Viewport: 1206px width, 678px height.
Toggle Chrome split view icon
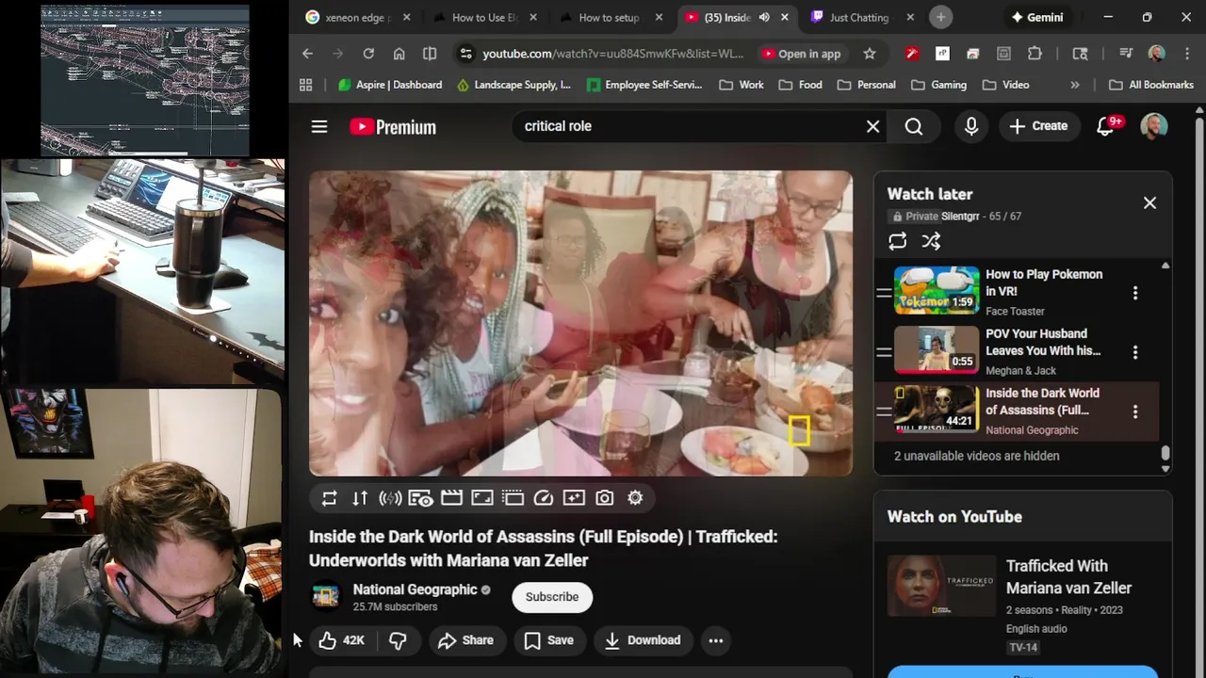pyautogui.click(x=430, y=54)
